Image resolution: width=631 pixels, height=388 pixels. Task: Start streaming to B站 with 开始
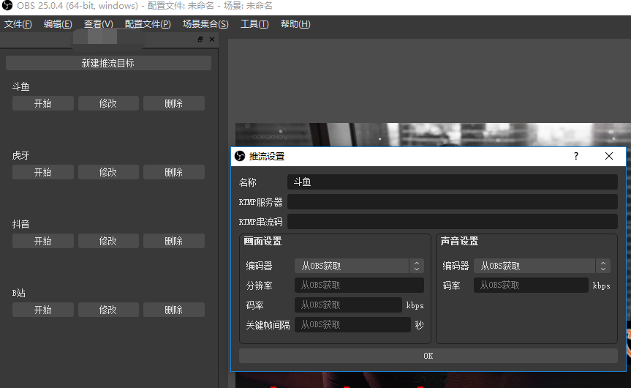click(42, 310)
